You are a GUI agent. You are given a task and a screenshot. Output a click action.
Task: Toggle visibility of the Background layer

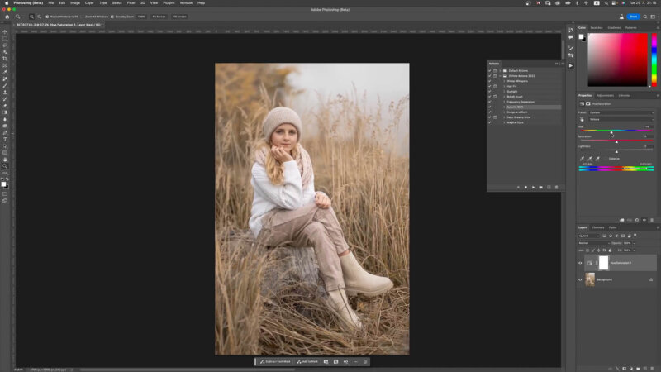point(580,279)
